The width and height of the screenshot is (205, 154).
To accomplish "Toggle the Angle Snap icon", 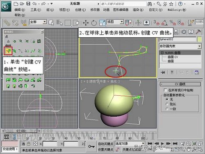I will [164, 23].
